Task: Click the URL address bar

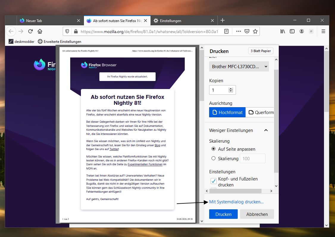Action: (x=150, y=32)
